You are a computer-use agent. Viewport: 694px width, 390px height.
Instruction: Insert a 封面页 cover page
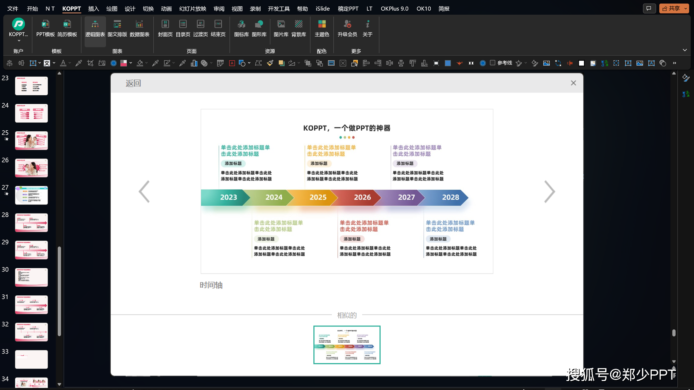coord(165,28)
